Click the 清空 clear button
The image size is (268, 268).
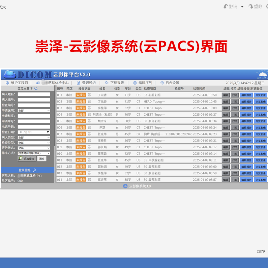[42, 159]
